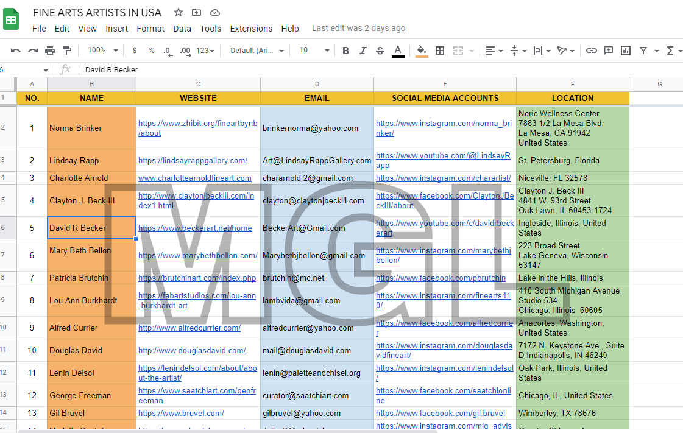683x433 pixels.
Task: Open the font size dropdown
Action: pos(314,50)
